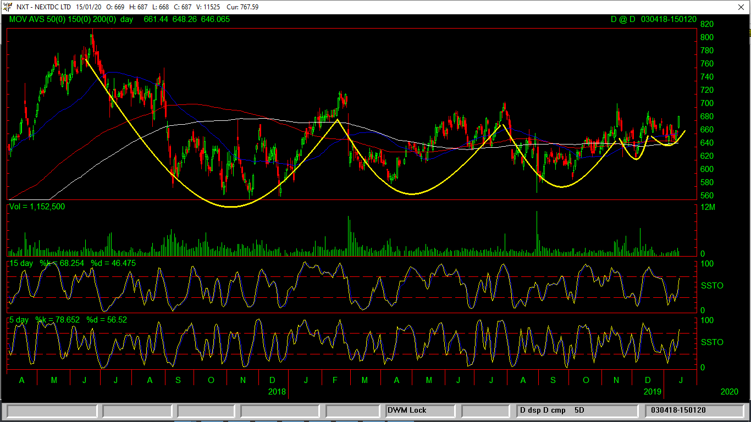Click the 12M volume axis label
The image size is (751, 422).
click(x=708, y=207)
